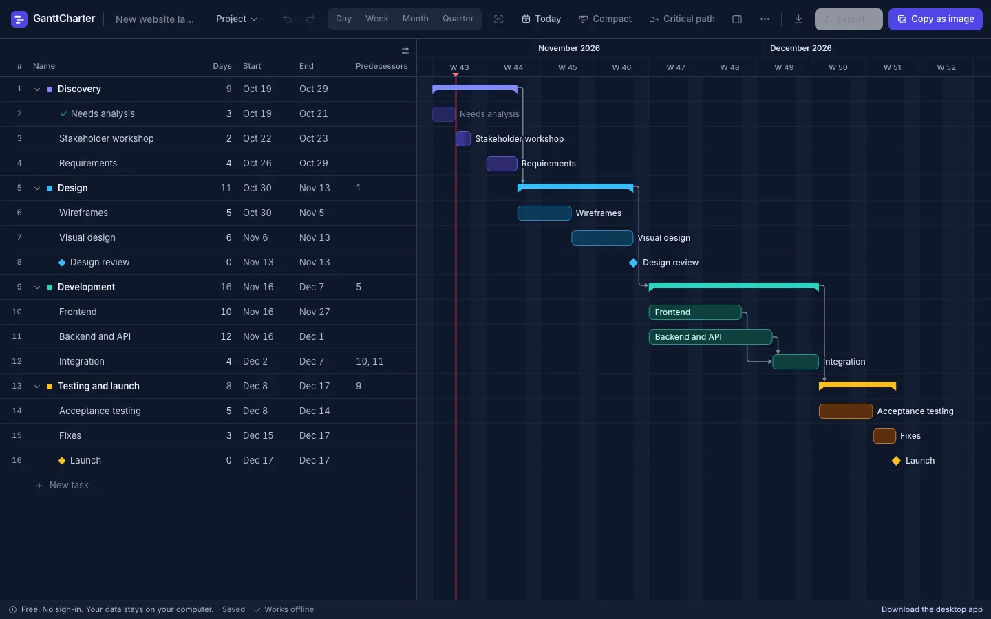
Task: Click the Wireframes bar in the chart
Action: [544, 213]
